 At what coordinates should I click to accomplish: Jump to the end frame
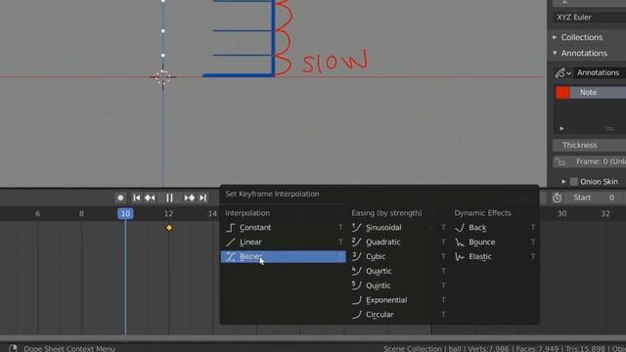tap(202, 198)
